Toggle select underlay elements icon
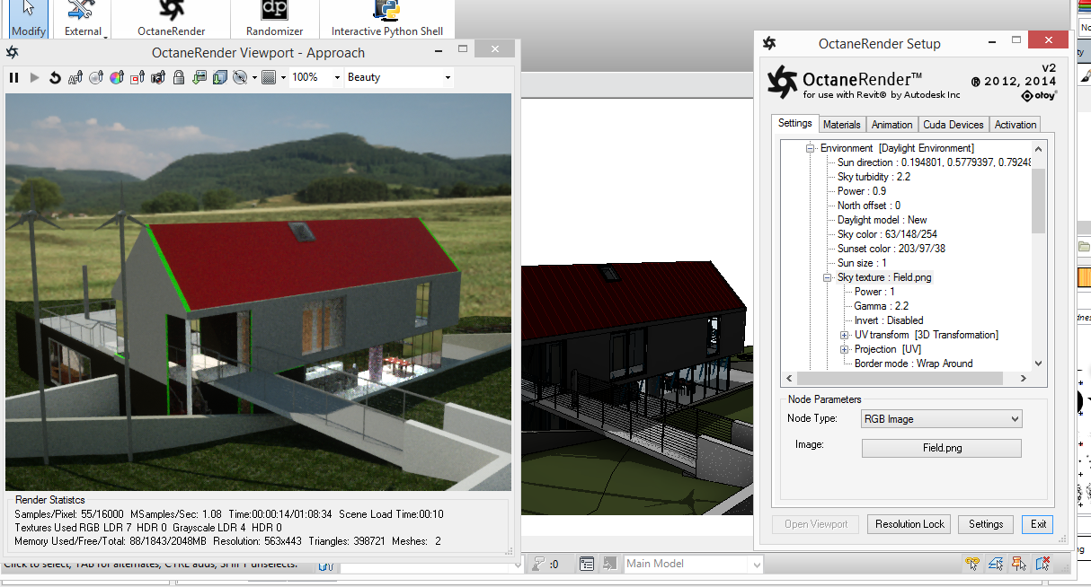 [996, 564]
